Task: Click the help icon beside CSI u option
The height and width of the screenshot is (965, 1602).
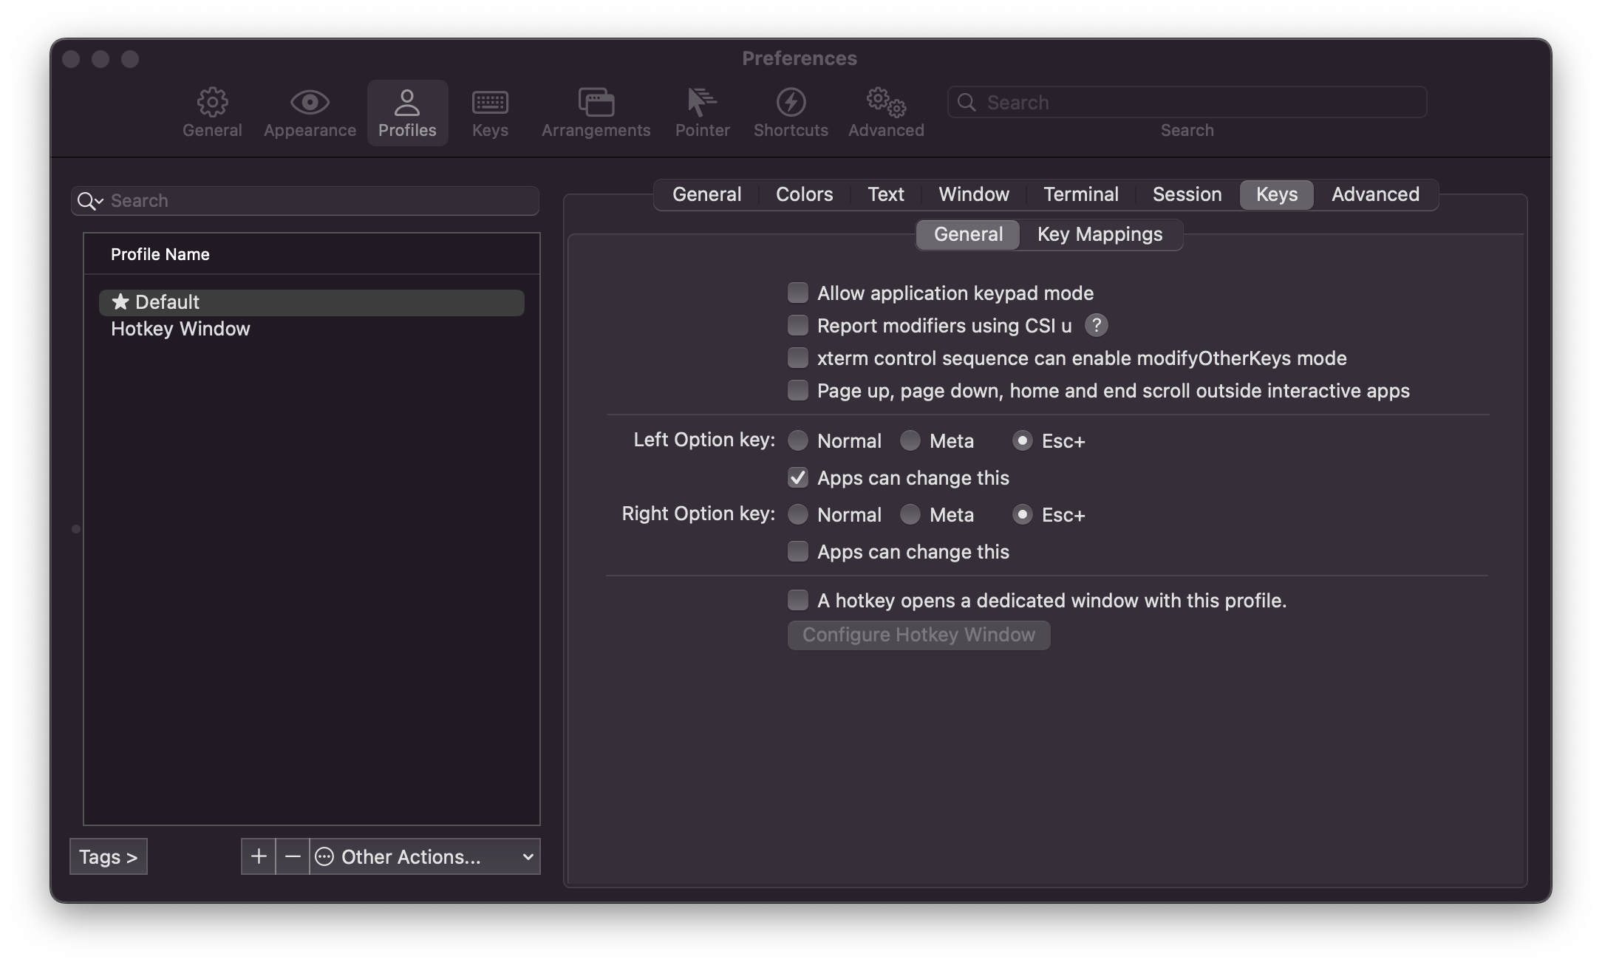Action: coord(1096,325)
